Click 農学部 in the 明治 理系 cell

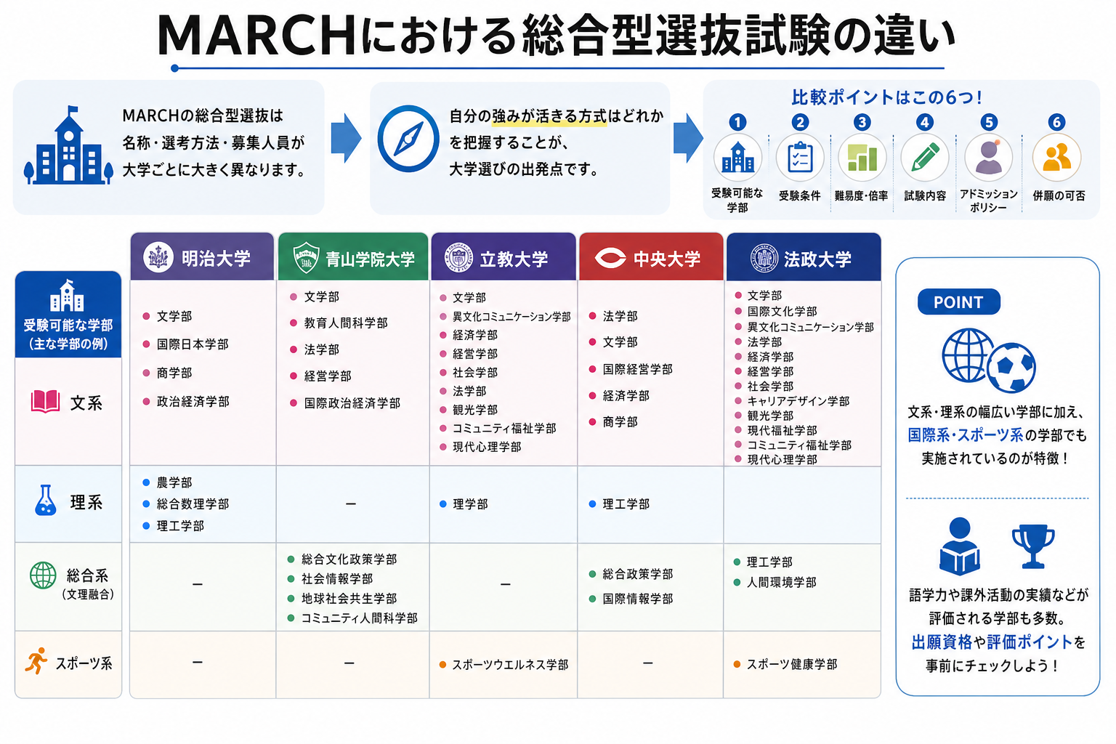[x=174, y=482]
